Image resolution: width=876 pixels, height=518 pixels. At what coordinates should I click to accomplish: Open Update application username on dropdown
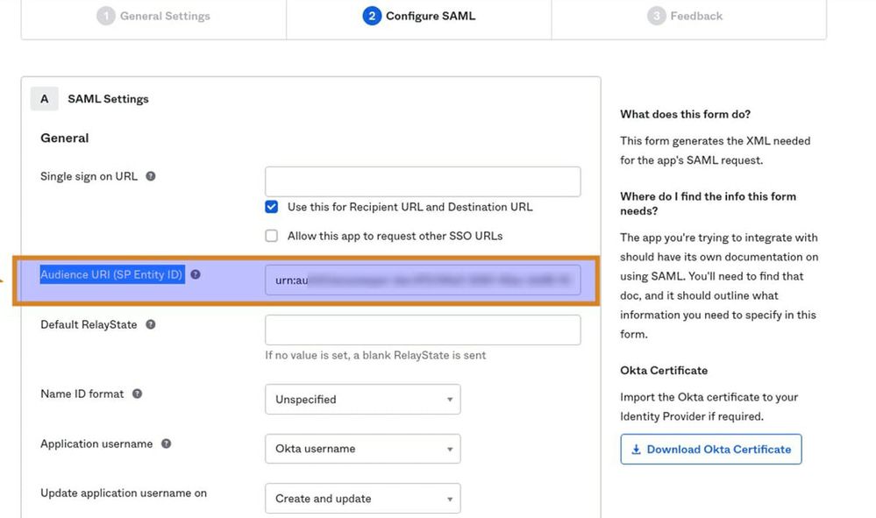pyautogui.click(x=362, y=499)
